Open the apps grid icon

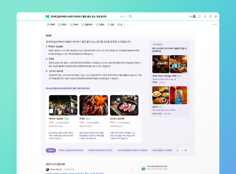216,16
